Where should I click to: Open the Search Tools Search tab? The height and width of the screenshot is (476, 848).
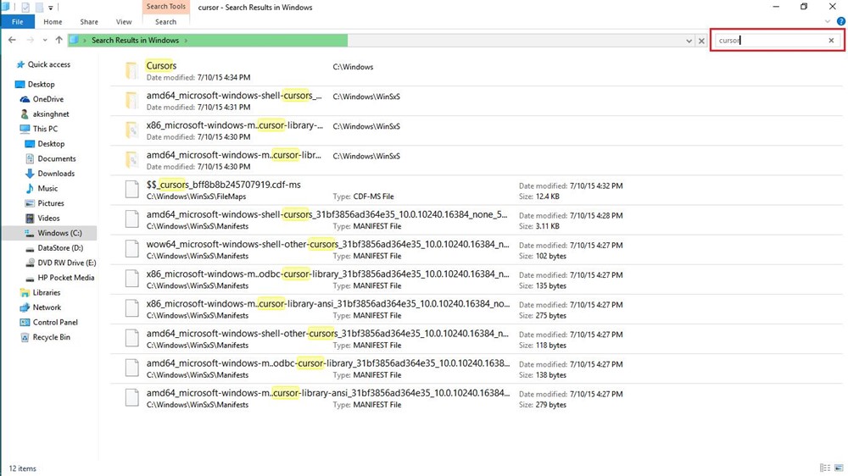click(x=166, y=22)
